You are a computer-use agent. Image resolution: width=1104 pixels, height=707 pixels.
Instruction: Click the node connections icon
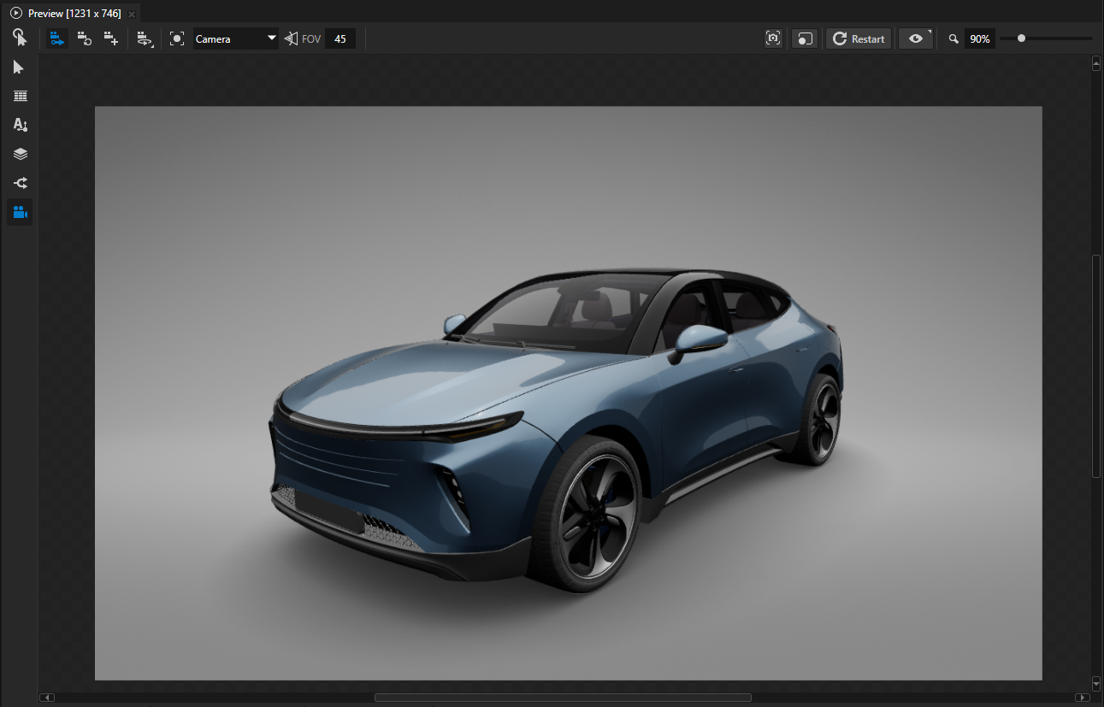click(20, 183)
